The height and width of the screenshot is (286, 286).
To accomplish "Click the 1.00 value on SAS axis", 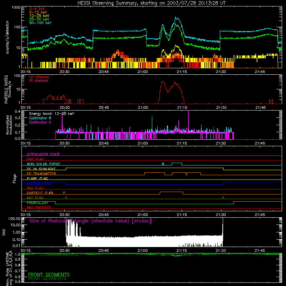I will (x=16, y=232).
